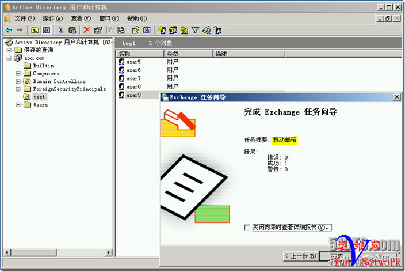The image size is (405, 272).
Task: Select user5 name in the list
Action: tap(133, 62)
